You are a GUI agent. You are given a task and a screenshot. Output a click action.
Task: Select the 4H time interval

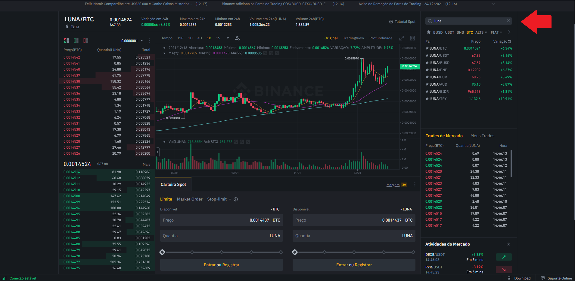point(200,38)
